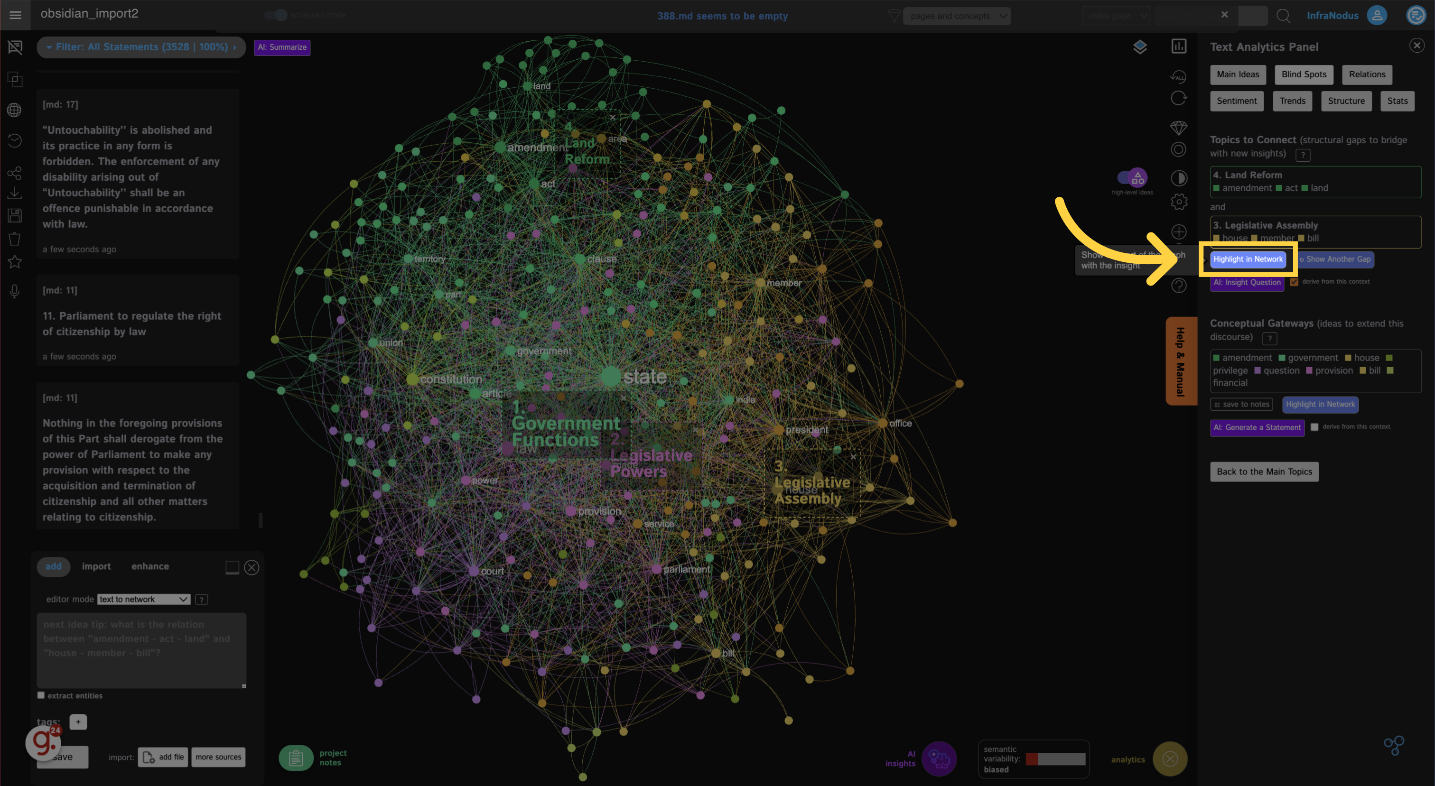
Task: Open the Structure tab
Action: pos(1346,102)
